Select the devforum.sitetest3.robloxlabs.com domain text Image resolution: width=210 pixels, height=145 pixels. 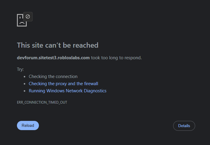[x=53, y=58]
